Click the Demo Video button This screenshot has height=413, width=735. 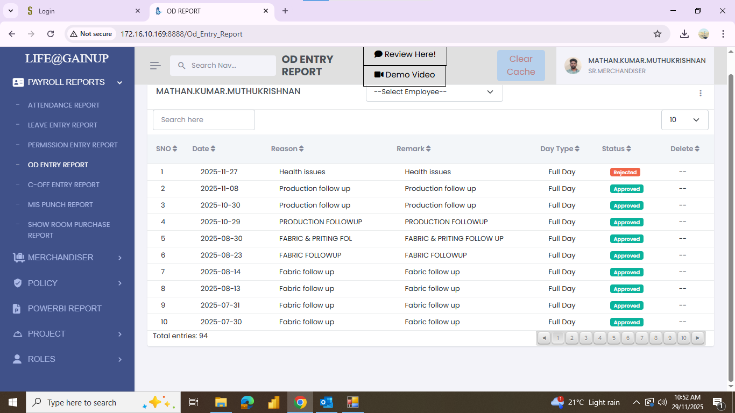click(x=405, y=75)
